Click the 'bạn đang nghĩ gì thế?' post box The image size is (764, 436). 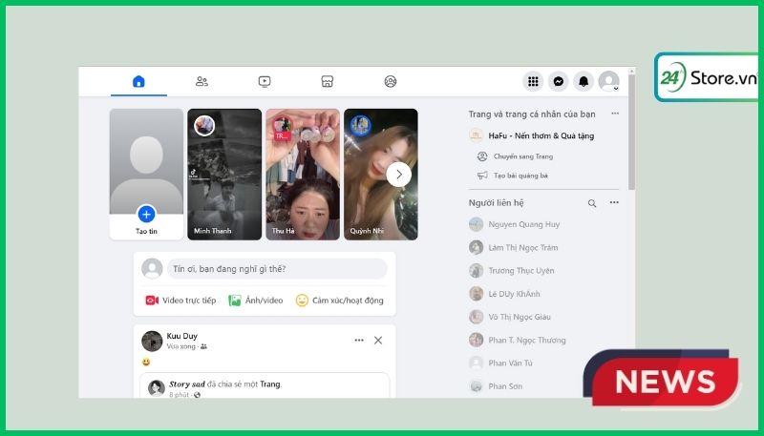[x=277, y=269]
